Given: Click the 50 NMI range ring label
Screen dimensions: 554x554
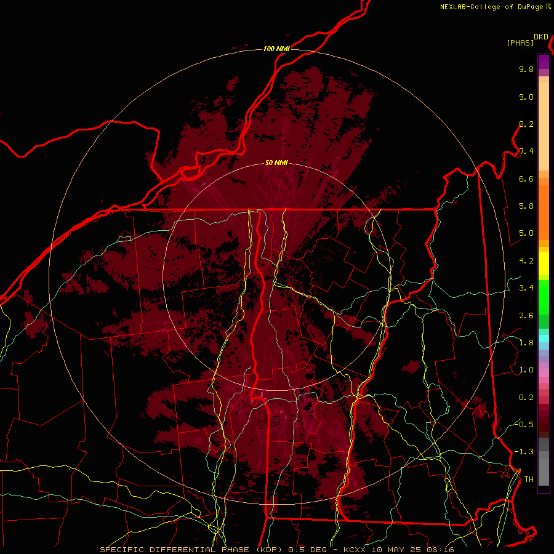Looking at the screenshot, I should [x=276, y=163].
